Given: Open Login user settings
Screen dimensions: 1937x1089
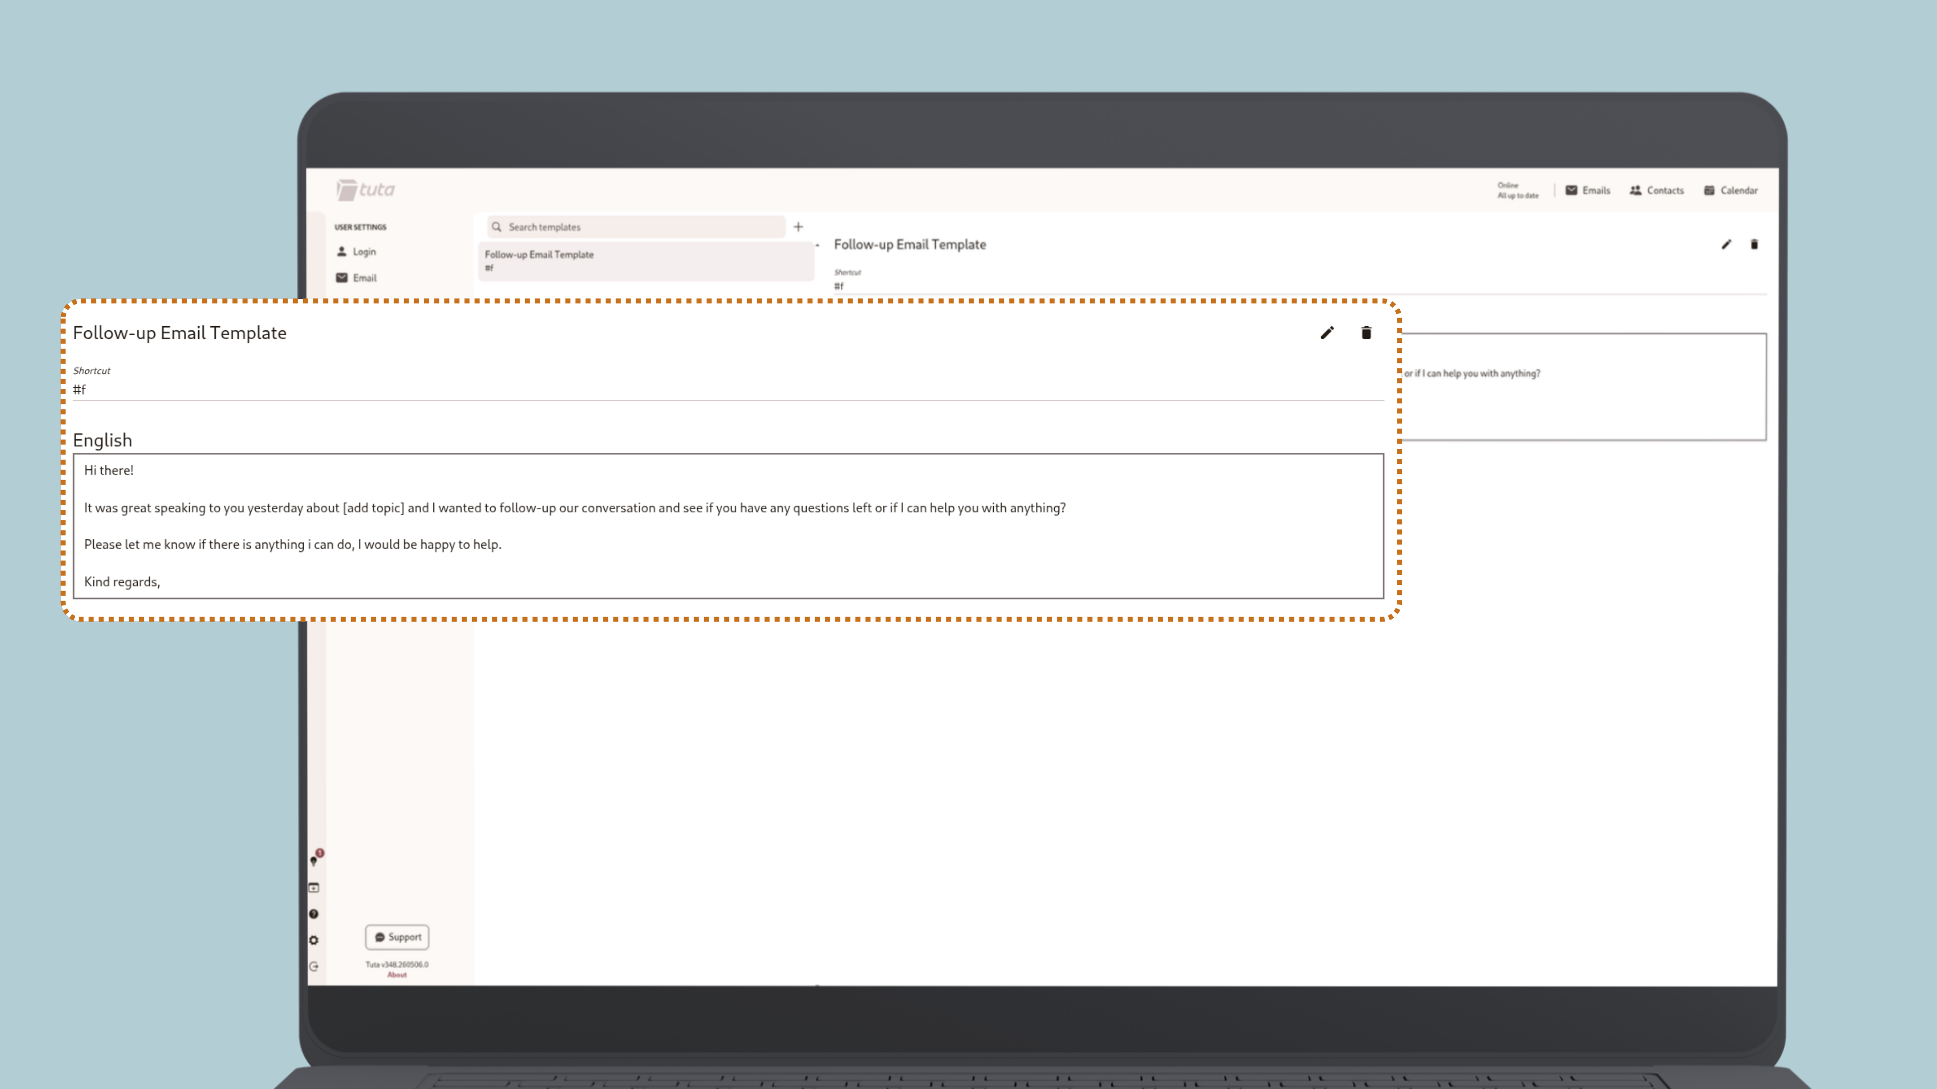Looking at the screenshot, I should click(357, 252).
